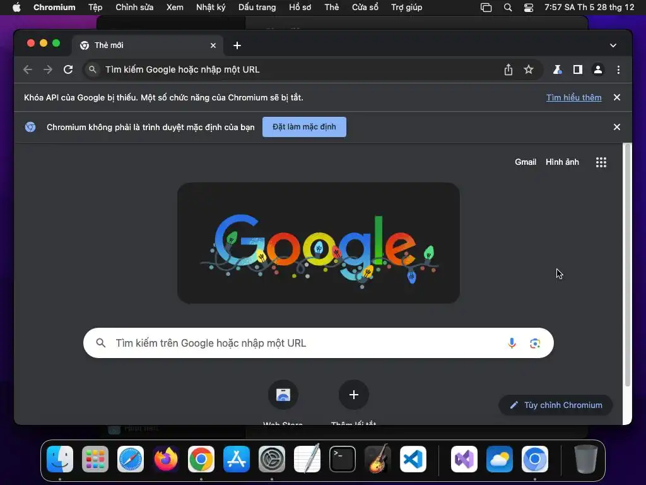Image resolution: width=646 pixels, height=485 pixels.
Task: Open the 'Xem' menu
Action: [x=175, y=8]
